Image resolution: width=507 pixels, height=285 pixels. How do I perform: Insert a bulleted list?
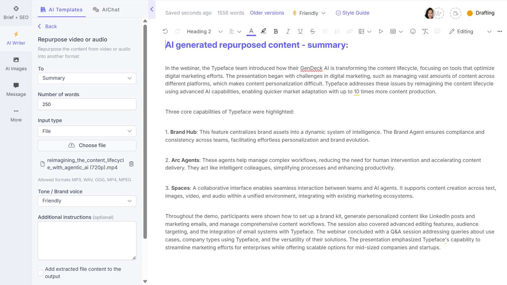click(325, 31)
